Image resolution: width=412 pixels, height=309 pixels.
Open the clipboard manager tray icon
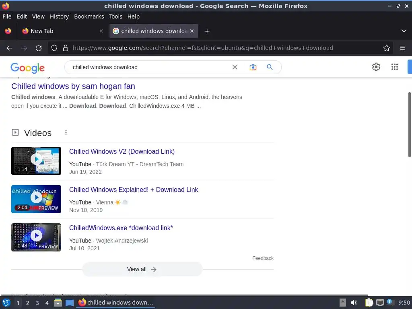(369, 303)
